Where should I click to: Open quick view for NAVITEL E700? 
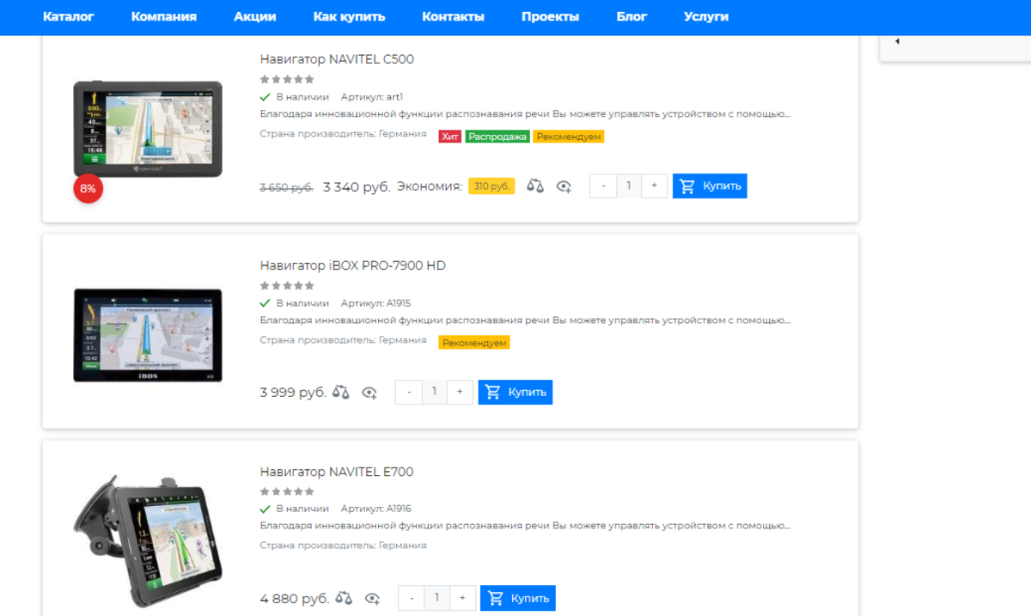(372, 599)
